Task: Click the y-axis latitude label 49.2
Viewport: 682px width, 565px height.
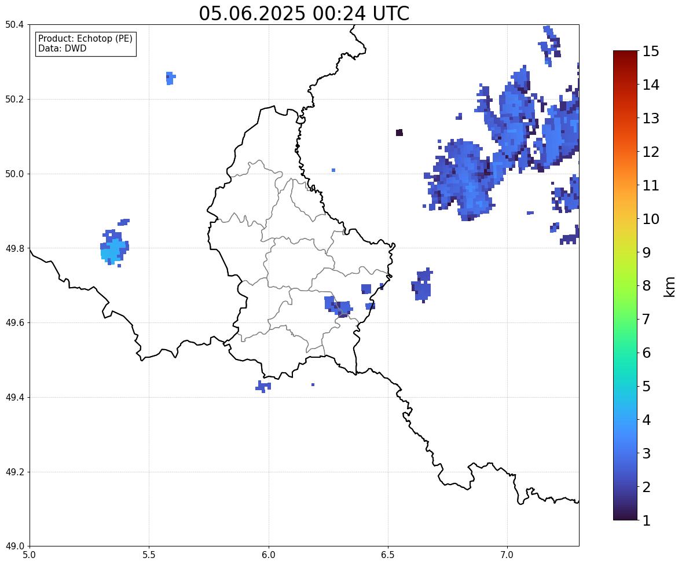Action: pos(14,472)
